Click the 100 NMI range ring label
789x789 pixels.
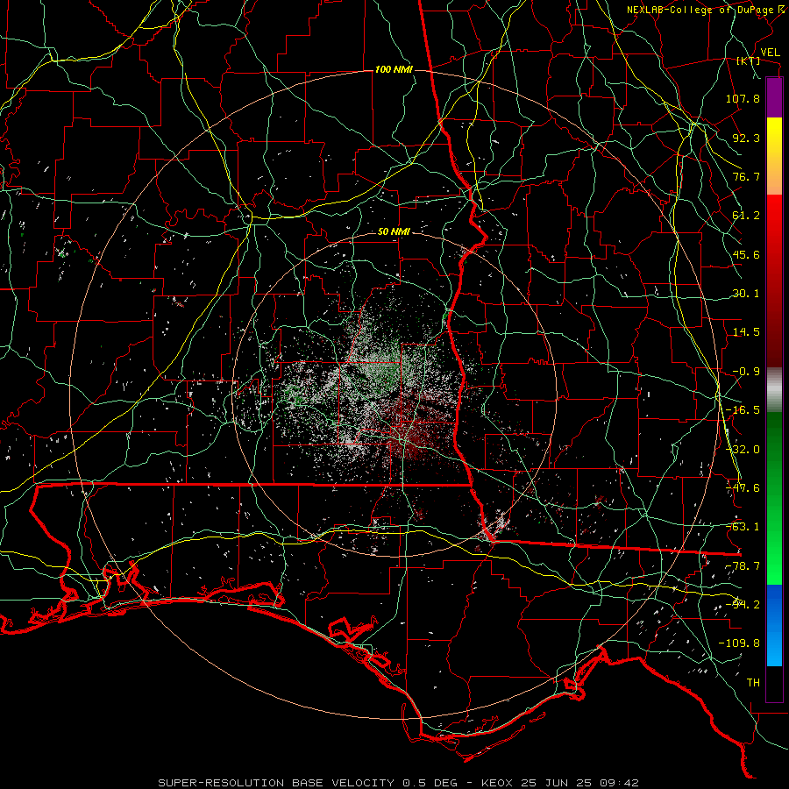[394, 69]
